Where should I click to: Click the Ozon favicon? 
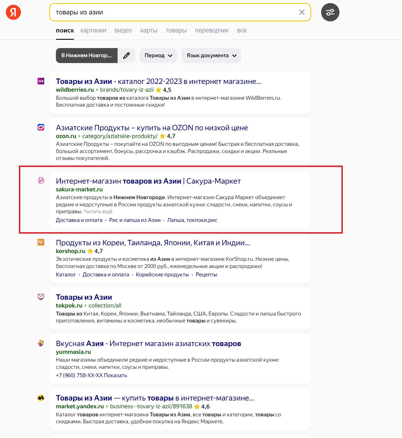[41, 127]
